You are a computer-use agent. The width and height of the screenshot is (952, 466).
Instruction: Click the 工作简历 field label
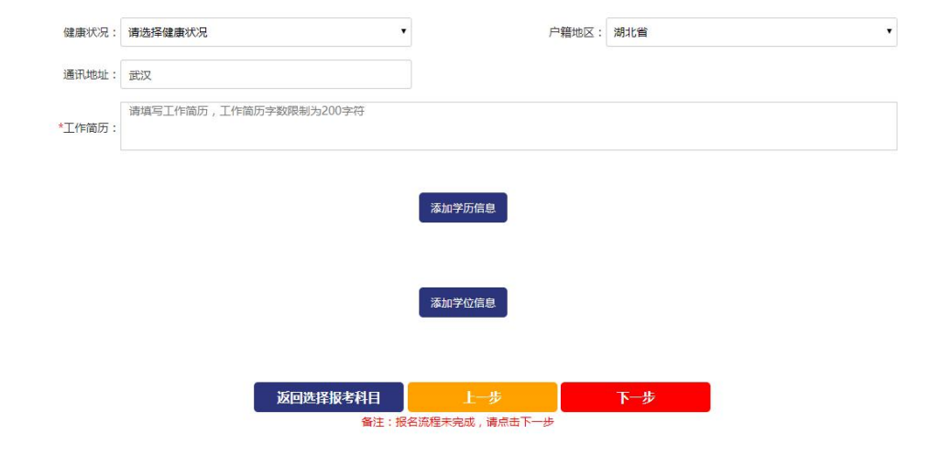pyautogui.click(x=91, y=127)
